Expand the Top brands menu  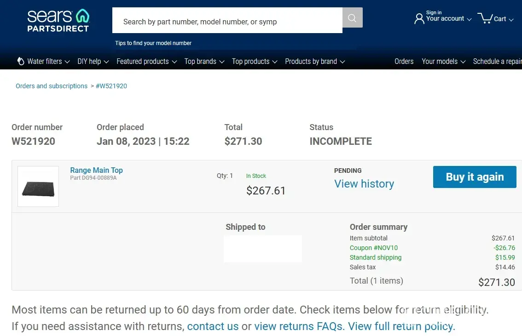tap(204, 61)
